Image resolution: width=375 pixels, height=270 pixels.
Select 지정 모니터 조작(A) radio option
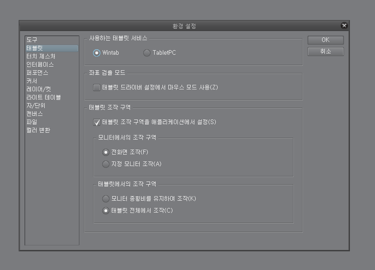106,164
